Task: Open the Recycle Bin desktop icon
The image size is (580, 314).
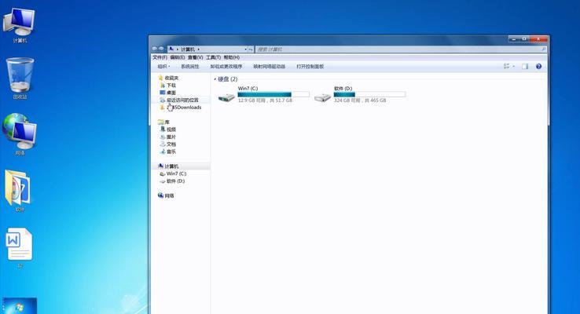Action: pyautogui.click(x=20, y=78)
